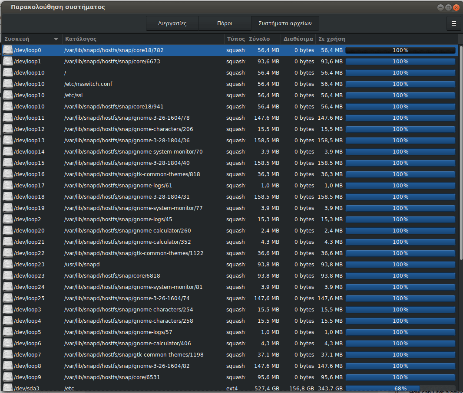Click the vertical scrollbar of the list

[461, 152]
